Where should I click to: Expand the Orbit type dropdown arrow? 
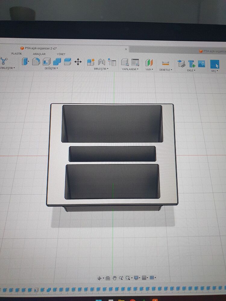[x=103, y=278]
